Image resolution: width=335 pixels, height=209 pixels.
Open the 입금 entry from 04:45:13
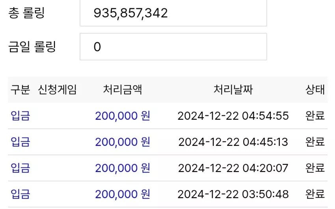20,142
